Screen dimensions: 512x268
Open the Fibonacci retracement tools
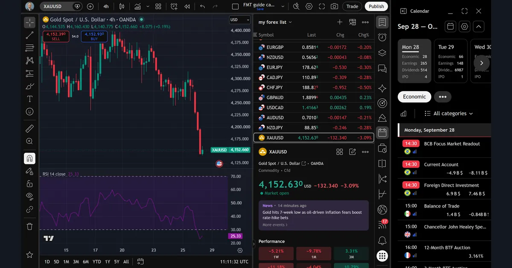[29, 48]
